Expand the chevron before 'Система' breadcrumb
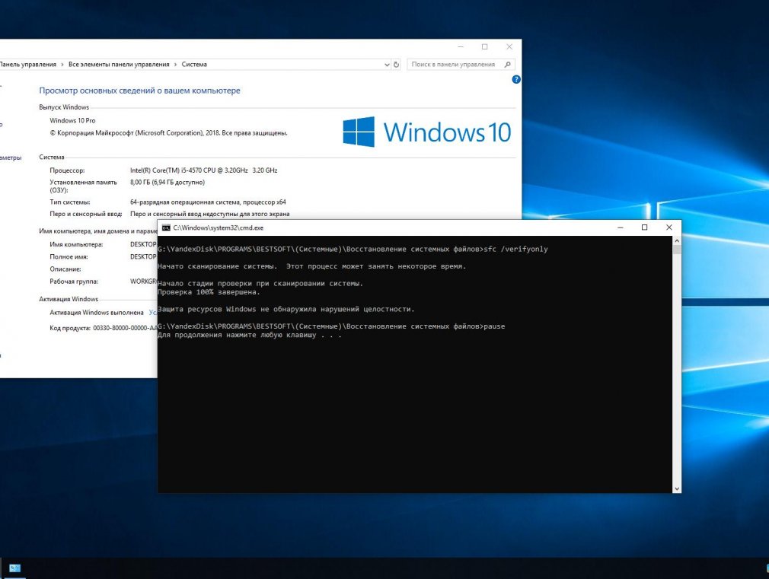This screenshot has width=769, height=579. (x=175, y=64)
